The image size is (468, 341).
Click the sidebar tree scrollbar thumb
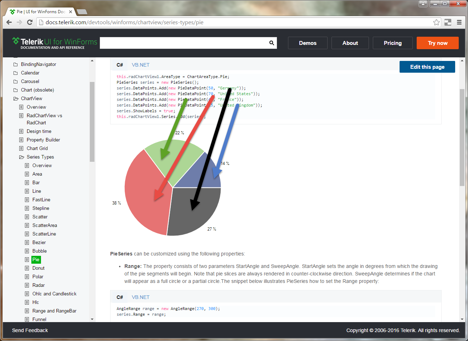[92, 122]
